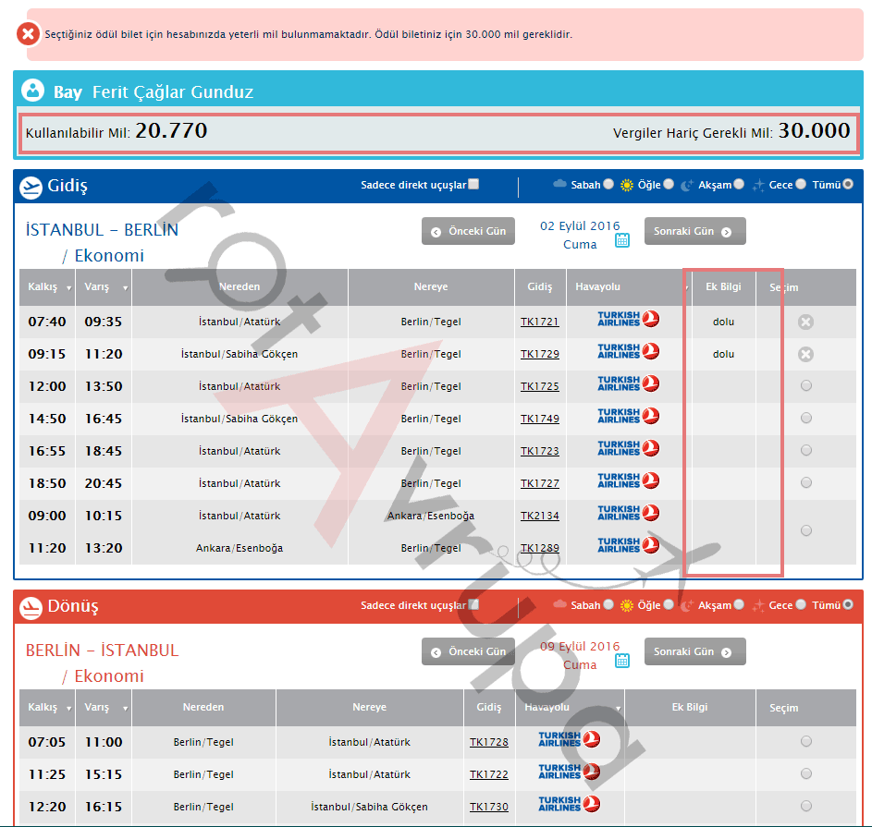Sort departures by Kalkış column arrow
This screenshot has width=872, height=827.
[x=68, y=288]
